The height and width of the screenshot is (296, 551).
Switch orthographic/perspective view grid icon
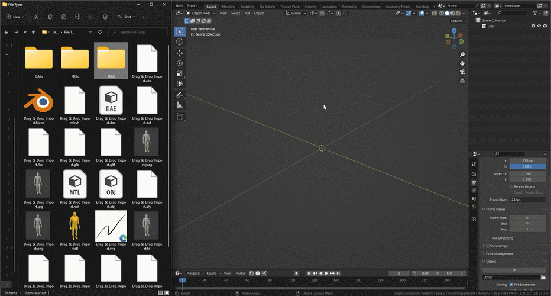coord(462,81)
